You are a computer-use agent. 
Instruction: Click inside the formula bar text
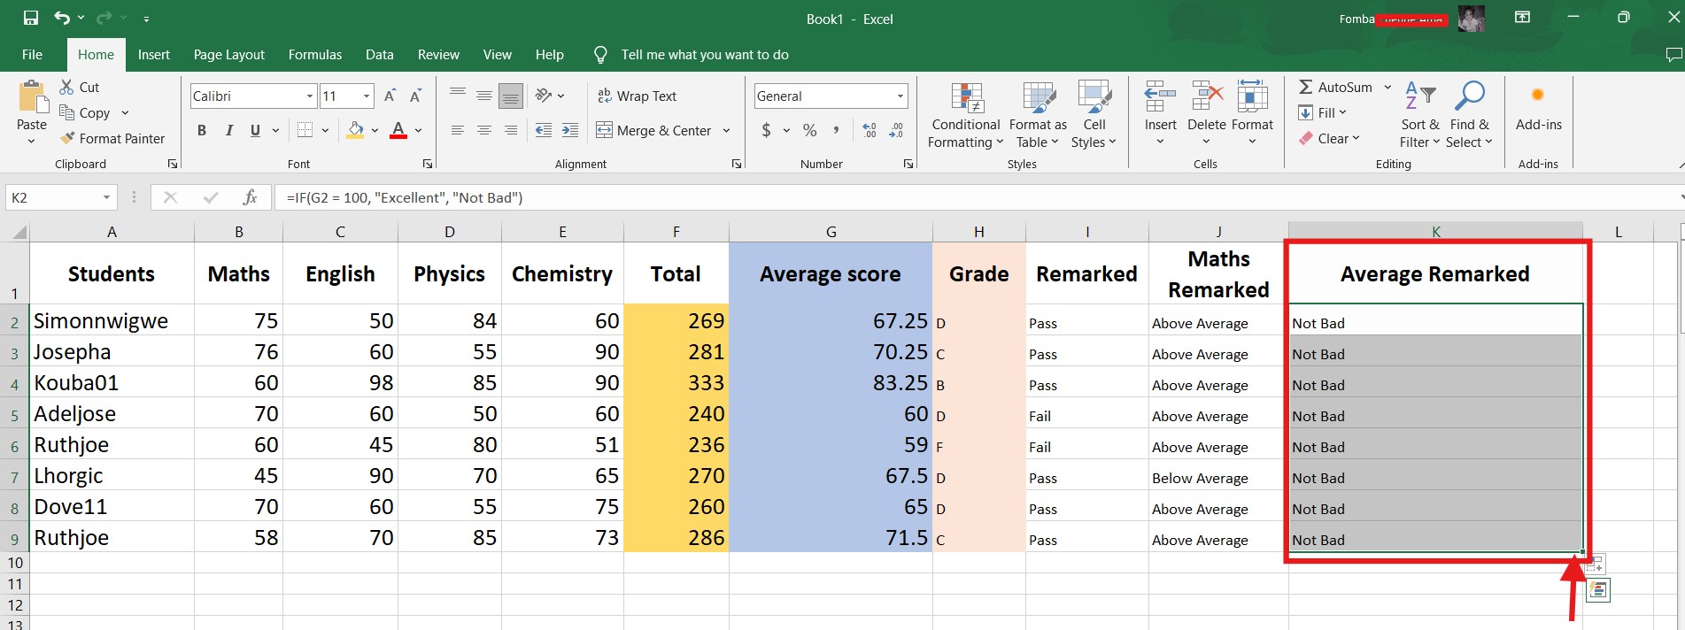point(405,197)
